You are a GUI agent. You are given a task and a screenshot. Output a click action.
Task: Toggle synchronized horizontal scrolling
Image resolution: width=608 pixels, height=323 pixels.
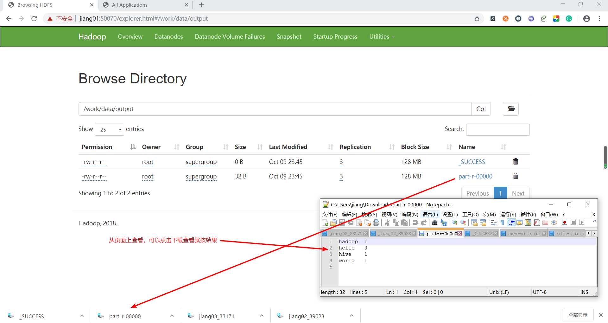(483, 223)
